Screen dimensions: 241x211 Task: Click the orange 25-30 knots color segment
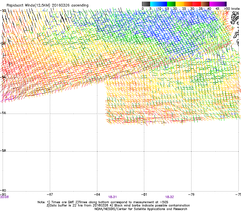tap(188, 4)
